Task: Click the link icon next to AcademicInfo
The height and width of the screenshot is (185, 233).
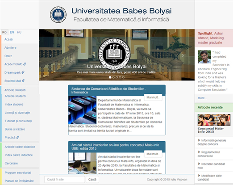Action: 25,64
